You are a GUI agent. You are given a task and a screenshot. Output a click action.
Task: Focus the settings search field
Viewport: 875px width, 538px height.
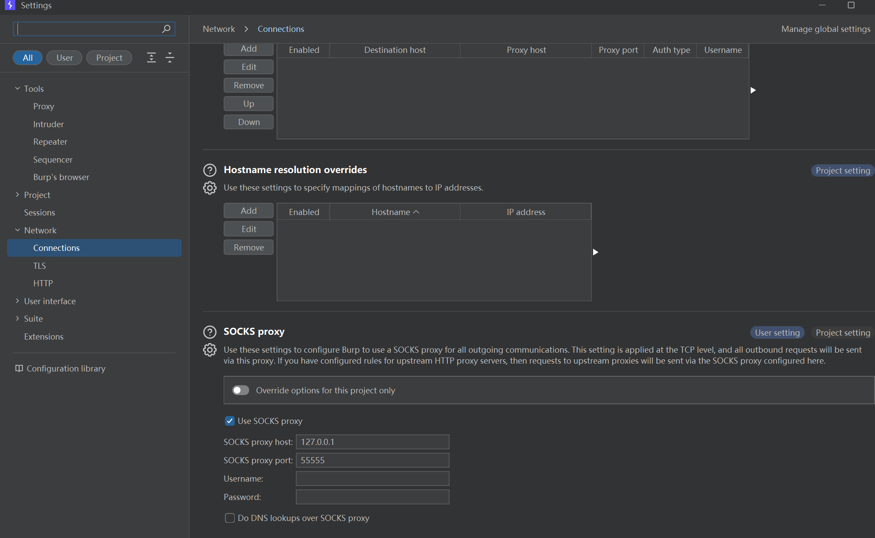tap(94, 29)
